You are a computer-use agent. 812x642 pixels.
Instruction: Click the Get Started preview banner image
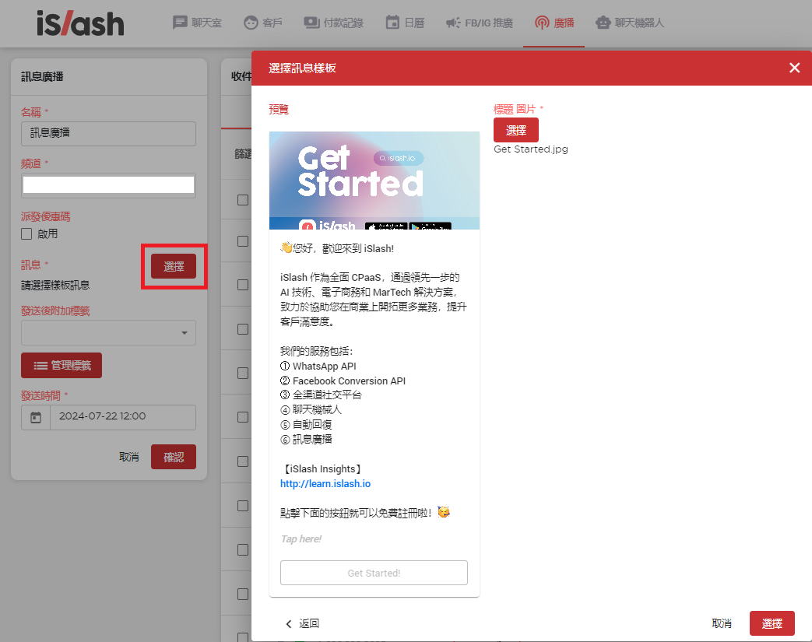374,180
